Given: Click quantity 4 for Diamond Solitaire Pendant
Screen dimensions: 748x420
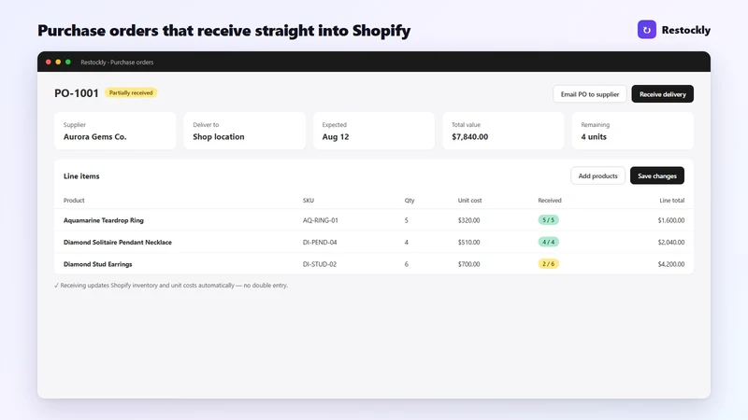Looking at the screenshot, I should point(407,243).
